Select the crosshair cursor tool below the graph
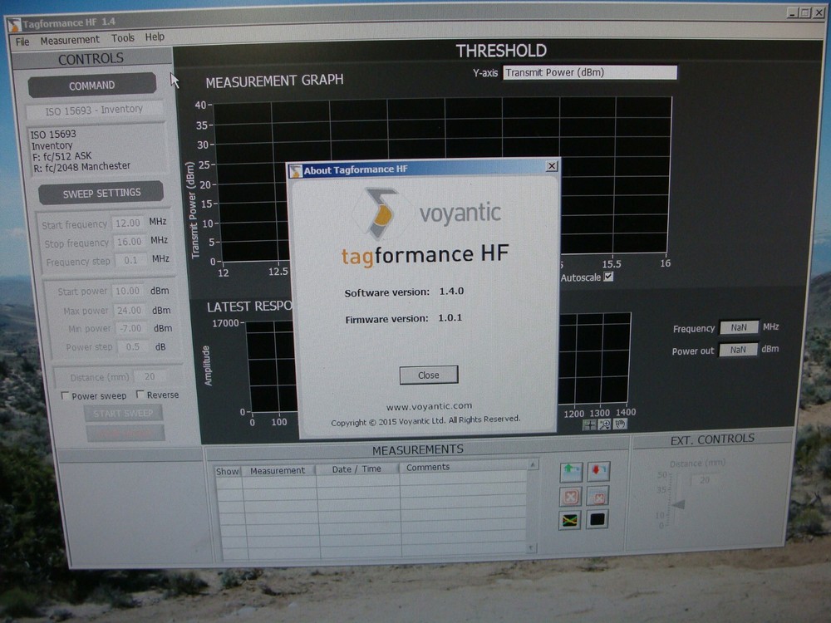This screenshot has height=623, width=831. 589,424
